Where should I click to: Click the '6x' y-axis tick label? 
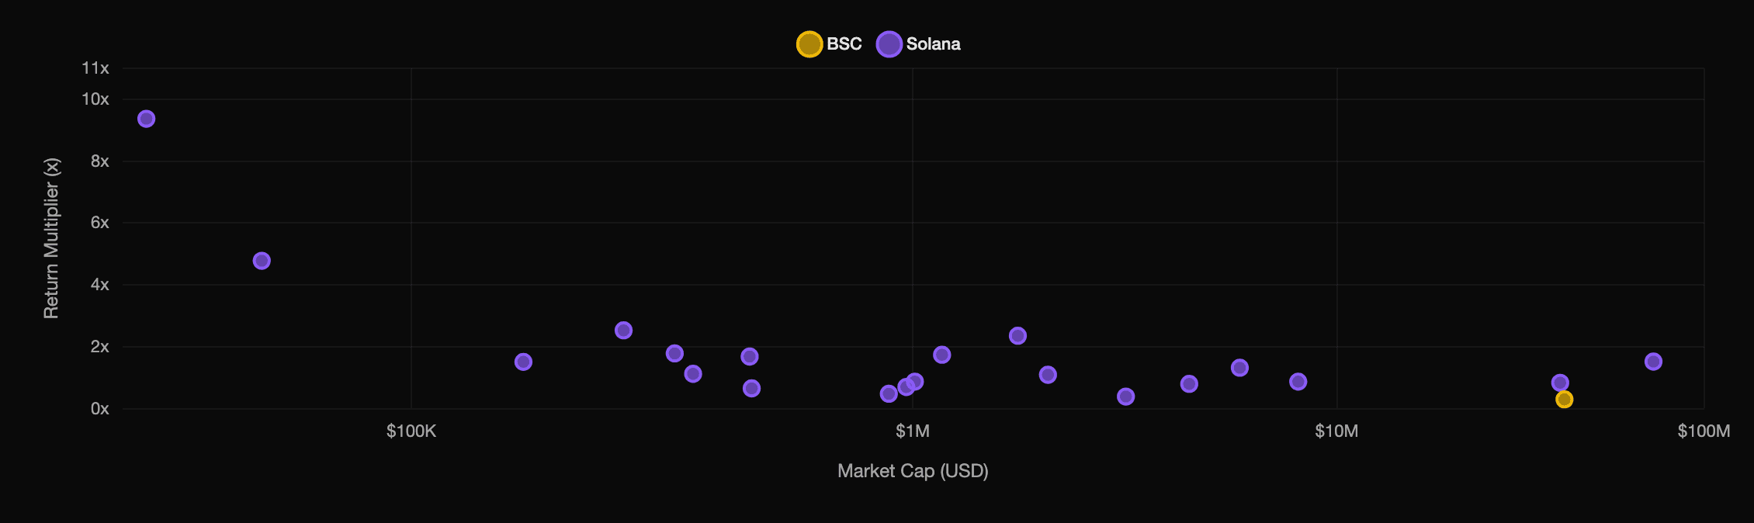[x=100, y=223]
